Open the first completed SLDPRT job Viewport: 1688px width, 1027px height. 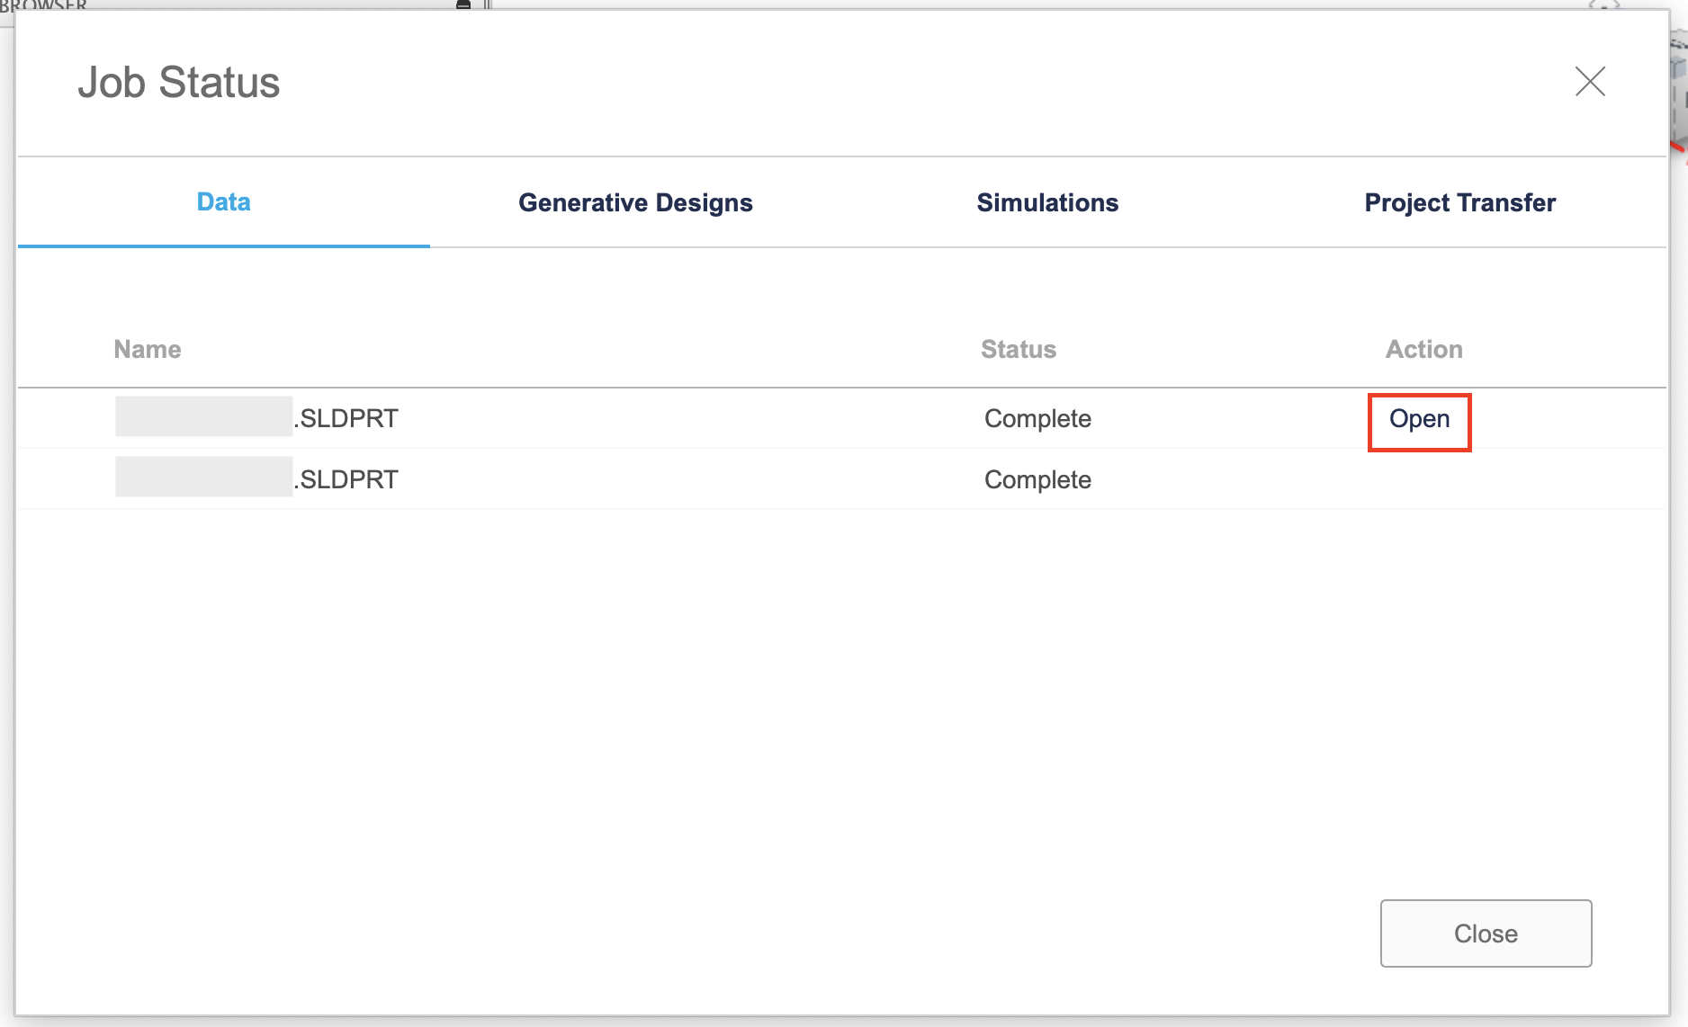(1419, 419)
